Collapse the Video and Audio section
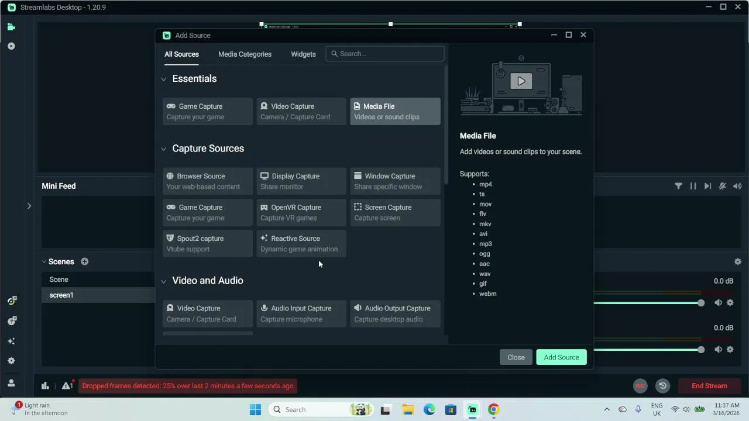Image resolution: width=749 pixels, height=421 pixels. pyautogui.click(x=164, y=281)
